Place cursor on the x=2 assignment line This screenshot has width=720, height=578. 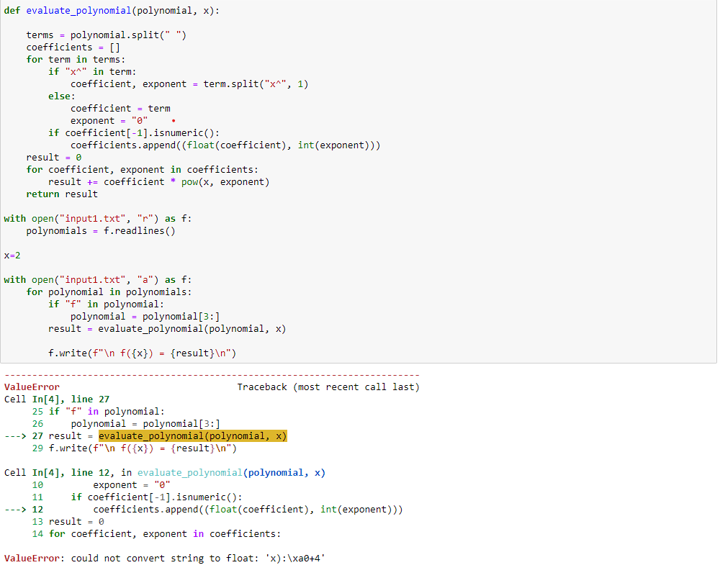point(11,255)
